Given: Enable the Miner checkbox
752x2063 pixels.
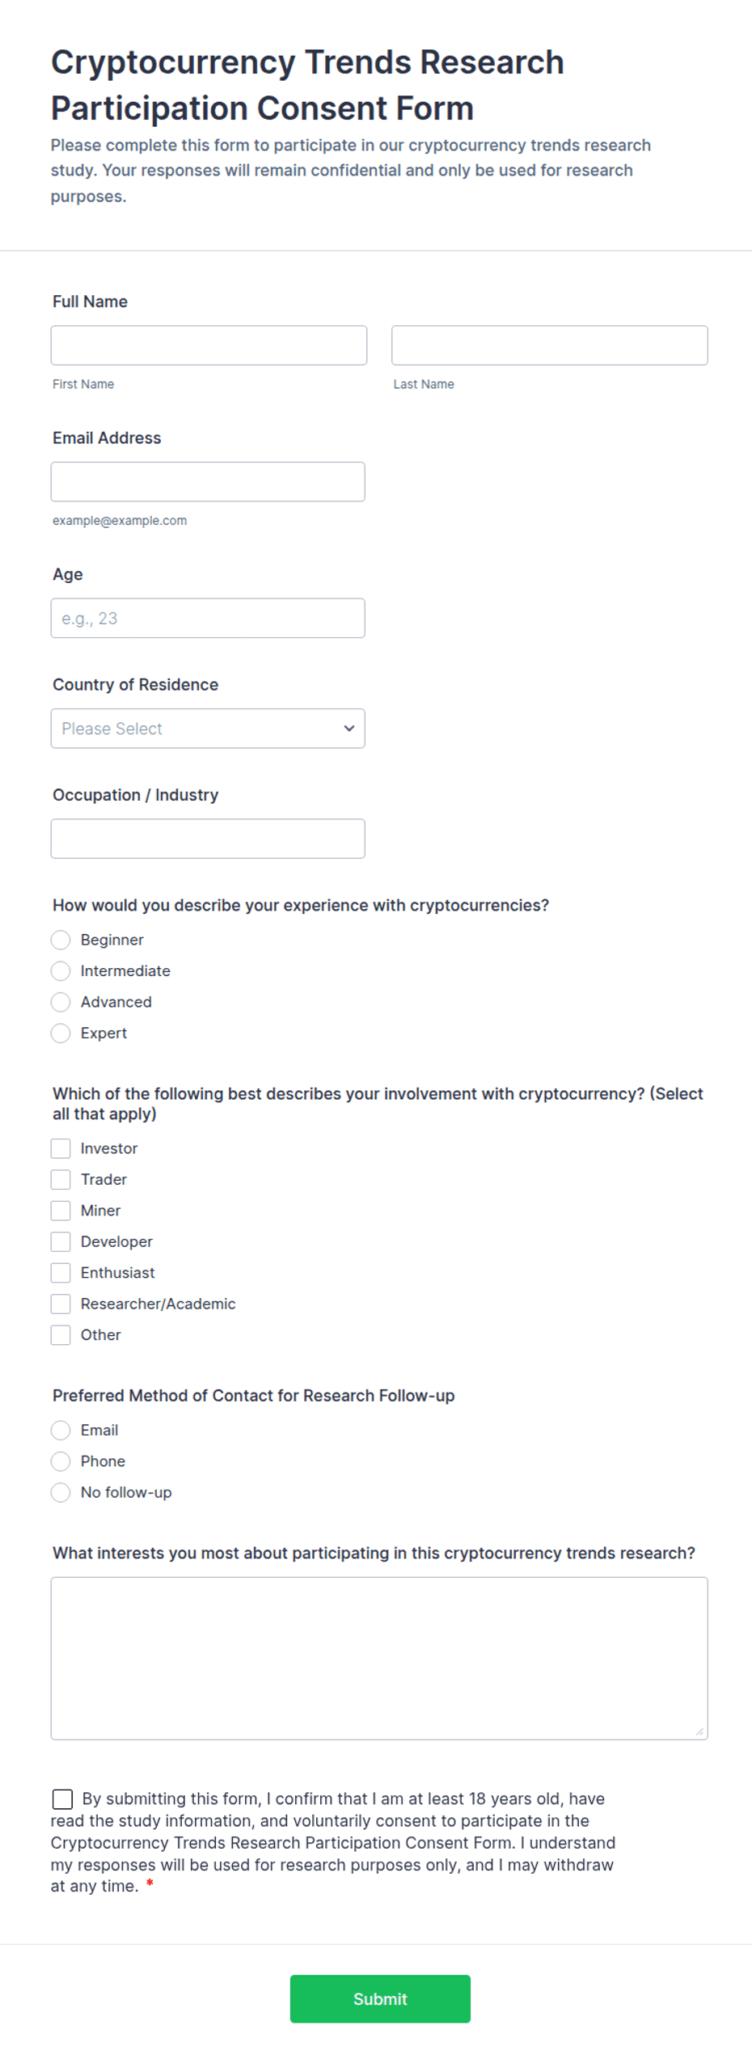Looking at the screenshot, I should pyautogui.click(x=61, y=1211).
